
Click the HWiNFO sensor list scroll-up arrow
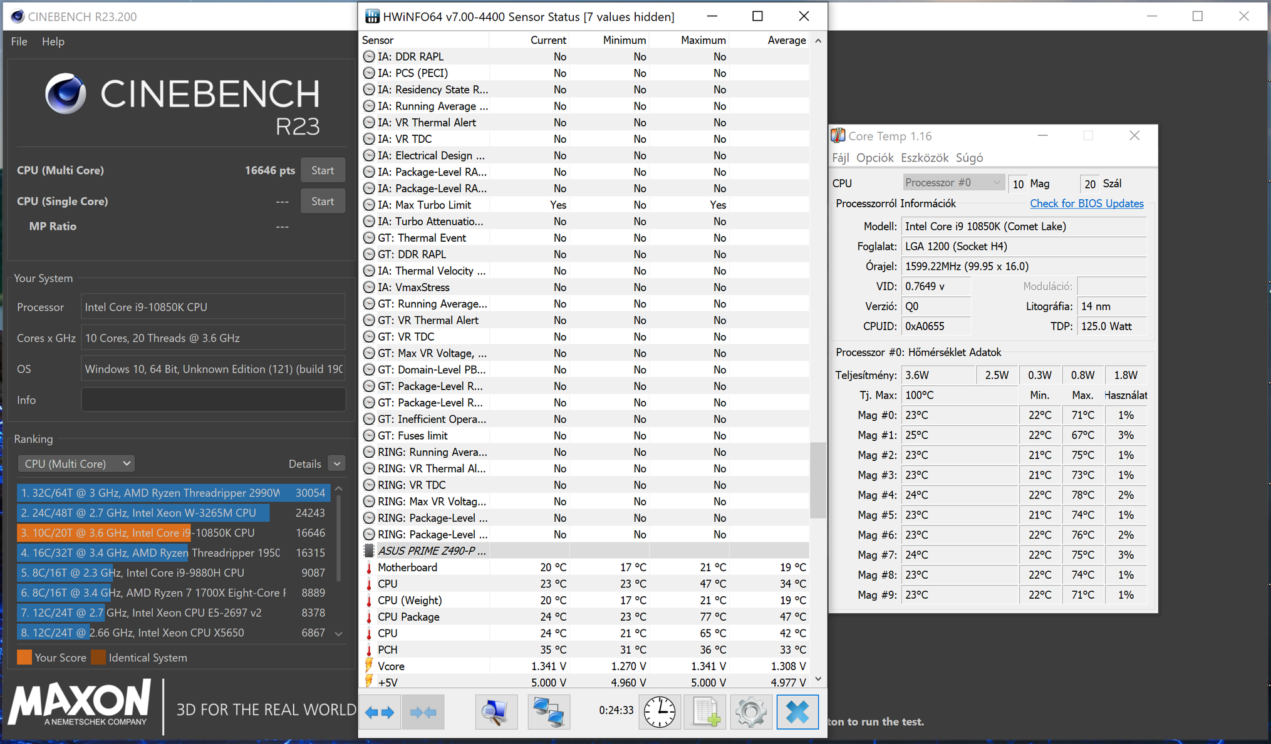(818, 41)
